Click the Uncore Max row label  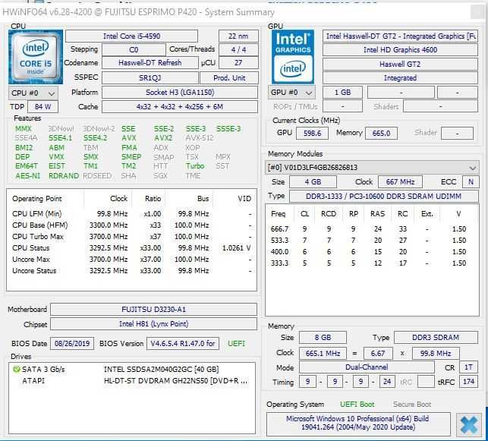point(31,260)
